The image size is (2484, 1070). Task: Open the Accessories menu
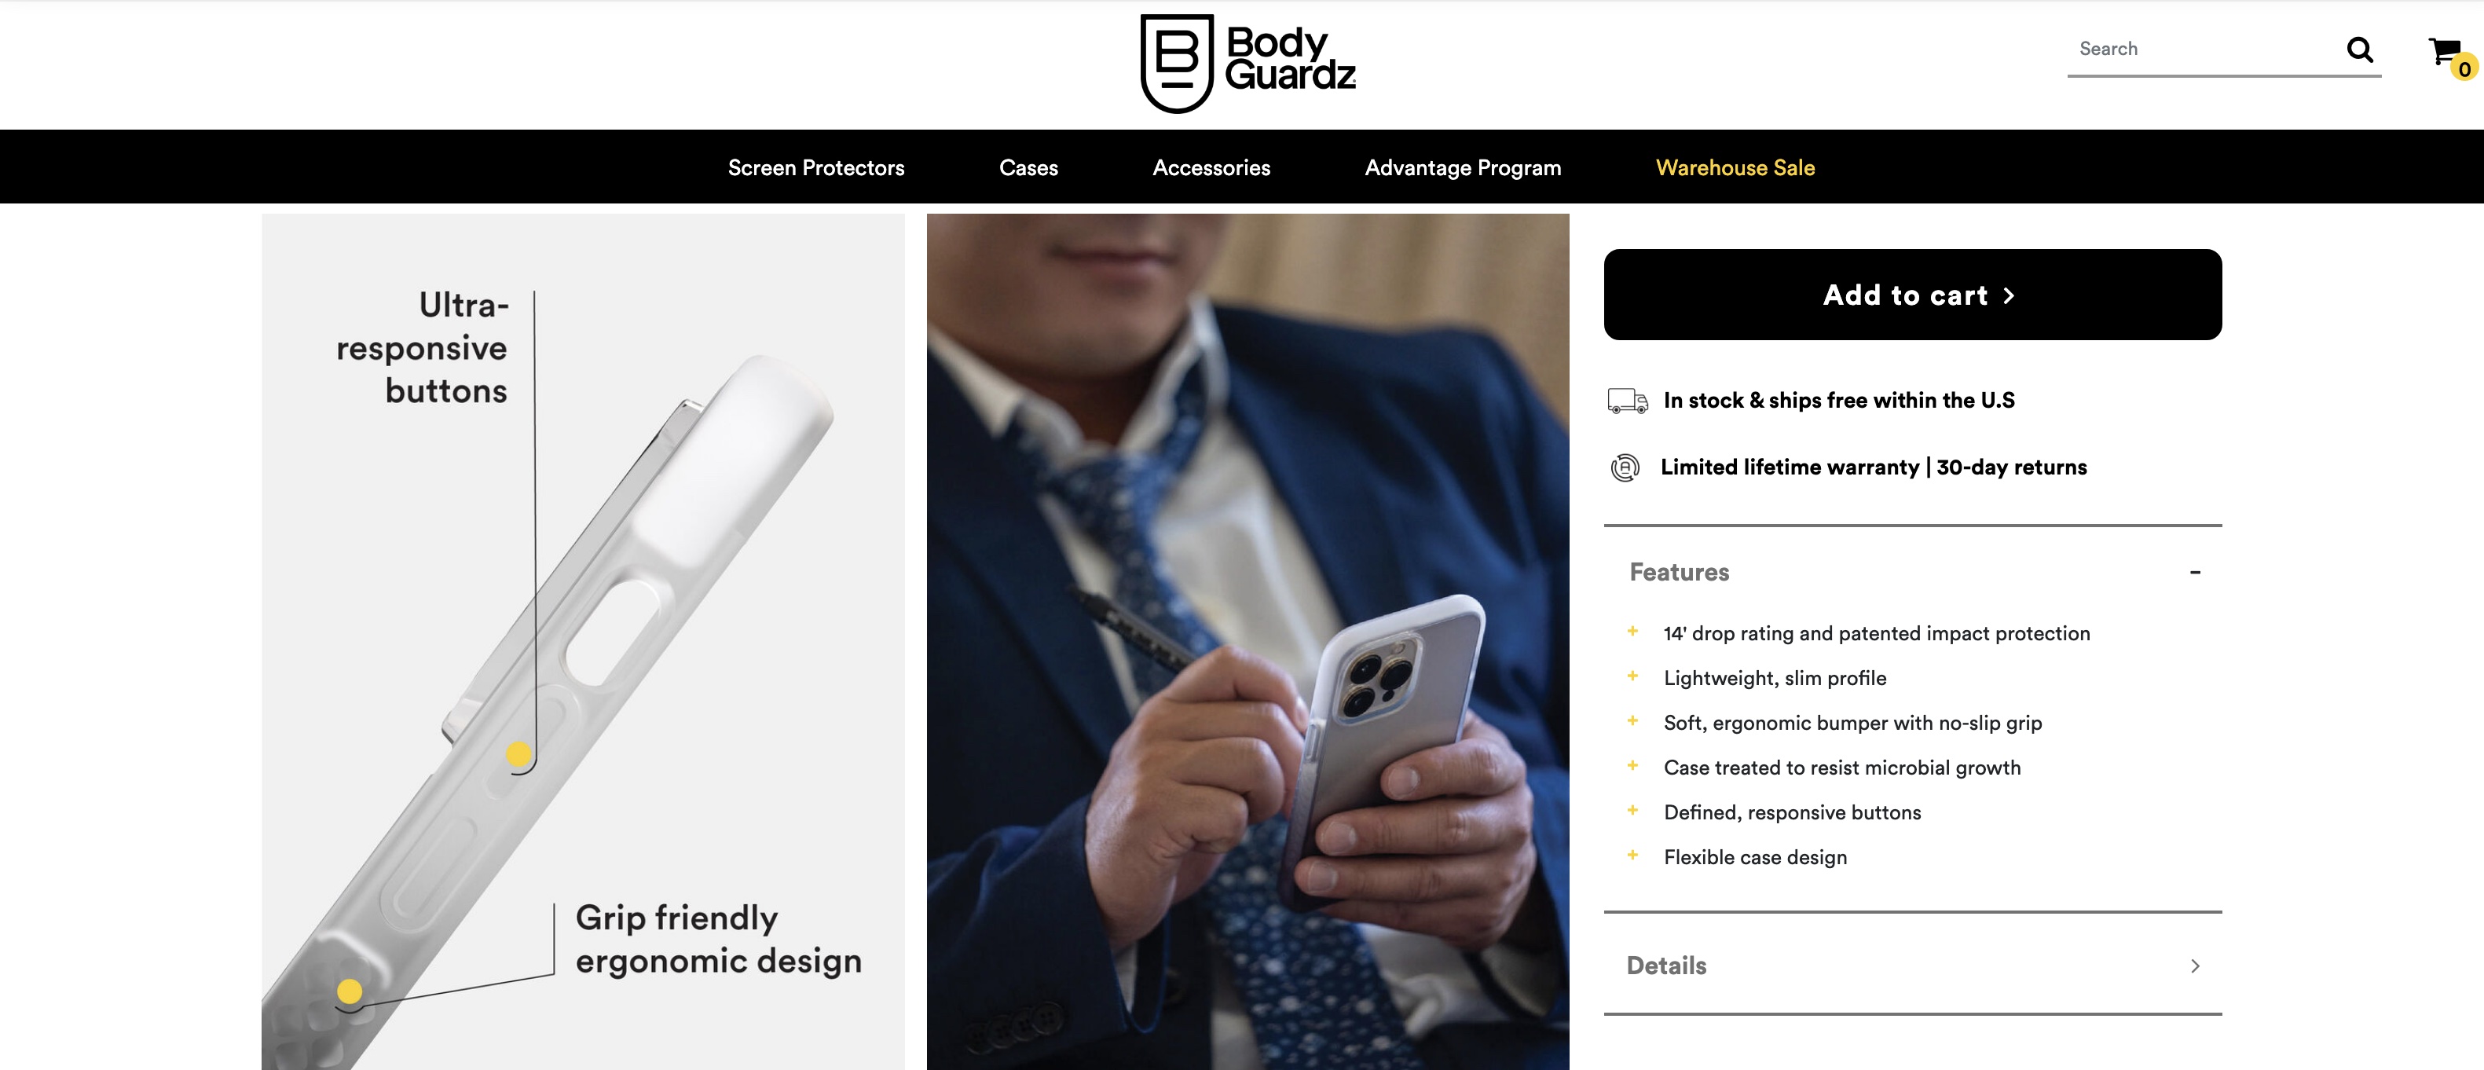1211,168
